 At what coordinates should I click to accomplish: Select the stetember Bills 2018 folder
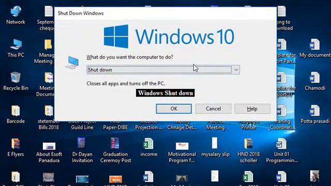tap(49, 117)
